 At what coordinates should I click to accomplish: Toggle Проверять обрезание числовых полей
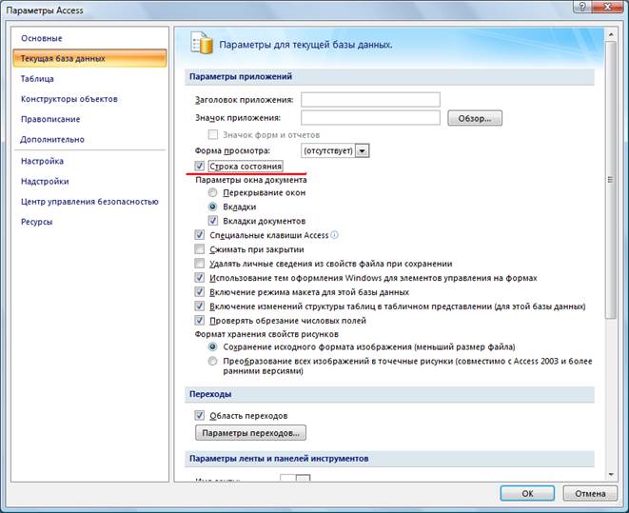(200, 321)
